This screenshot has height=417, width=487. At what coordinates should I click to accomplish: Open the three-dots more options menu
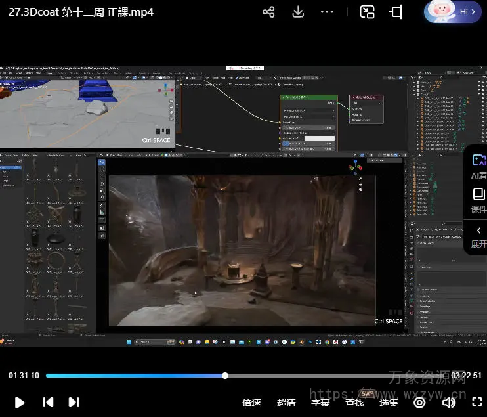tap(327, 12)
